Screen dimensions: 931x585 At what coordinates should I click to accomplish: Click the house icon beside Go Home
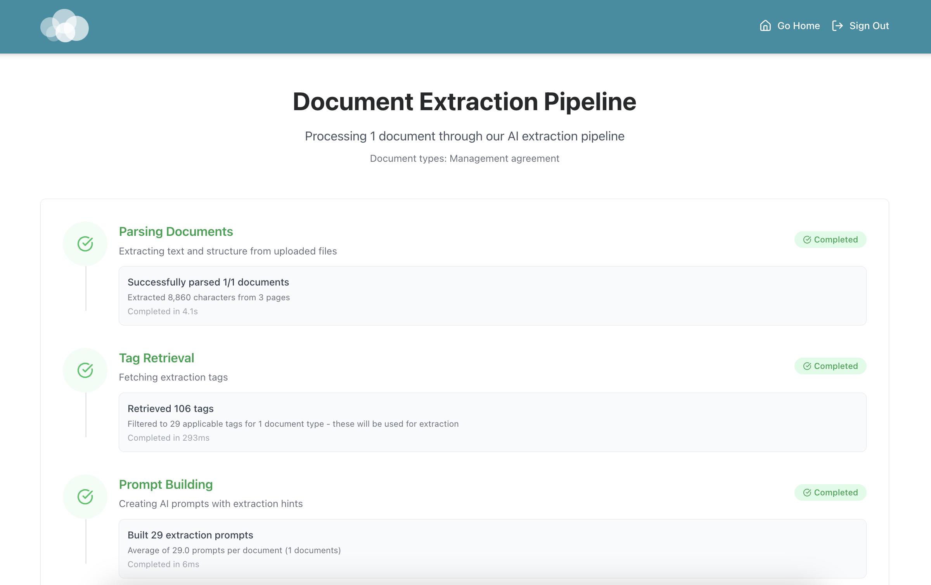click(x=765, y=26)
